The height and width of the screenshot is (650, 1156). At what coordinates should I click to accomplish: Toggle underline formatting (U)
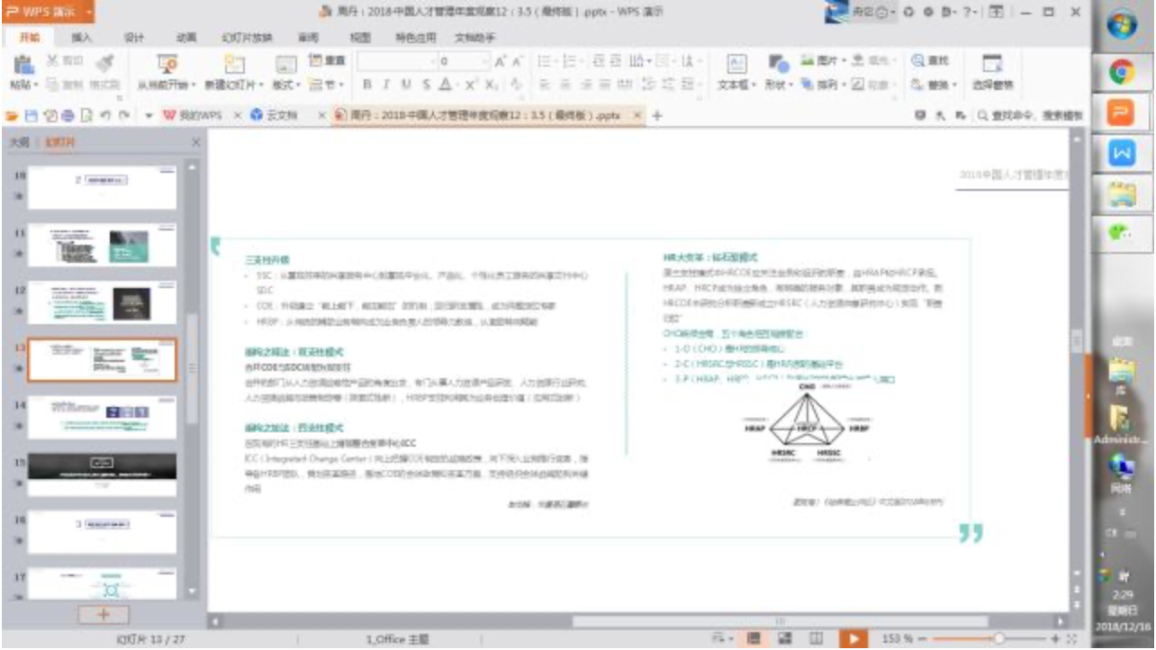(405, 84)
